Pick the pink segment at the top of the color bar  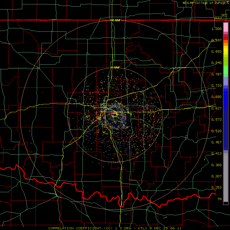(226, 27)
